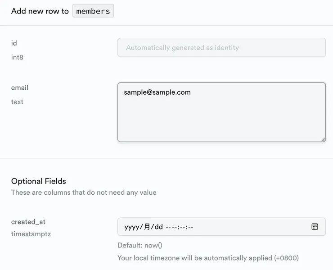
Task: Click the timestamptz type label
Action: click(31, 234)
